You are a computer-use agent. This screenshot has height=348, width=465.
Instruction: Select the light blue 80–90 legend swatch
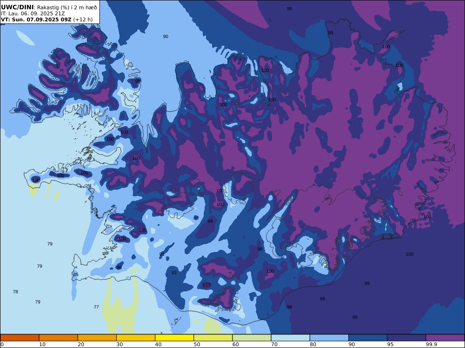click(x=329, y=338)
